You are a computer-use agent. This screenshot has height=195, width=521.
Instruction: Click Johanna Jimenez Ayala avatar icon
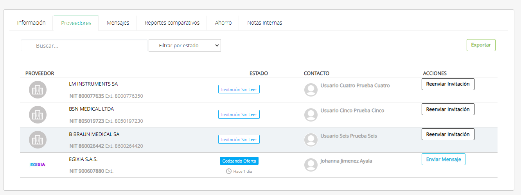311,165
